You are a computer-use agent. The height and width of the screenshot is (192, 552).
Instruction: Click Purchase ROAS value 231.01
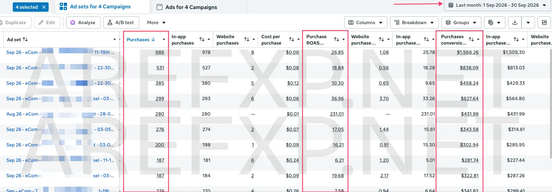coord(337,114)
